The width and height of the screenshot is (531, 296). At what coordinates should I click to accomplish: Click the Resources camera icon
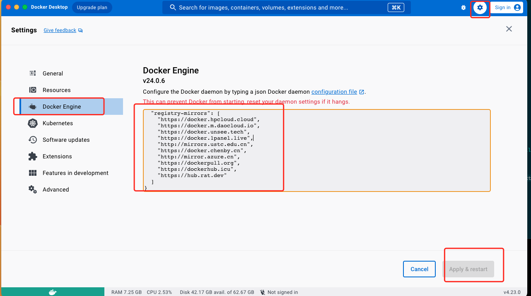33,90
